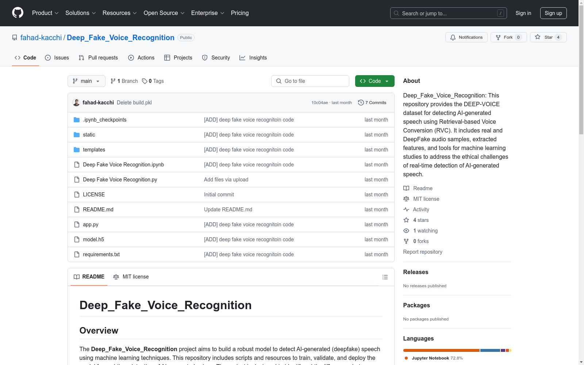Click the commits history clock icon

coord(361,103)
